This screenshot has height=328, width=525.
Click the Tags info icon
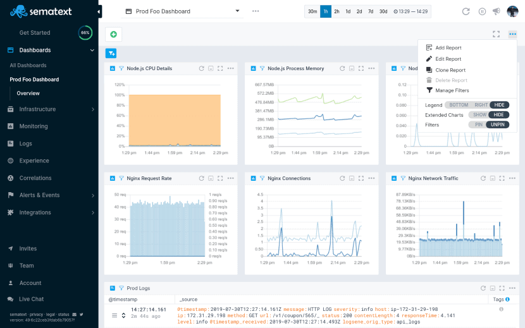pyautogui.click(x=507, y=299)
